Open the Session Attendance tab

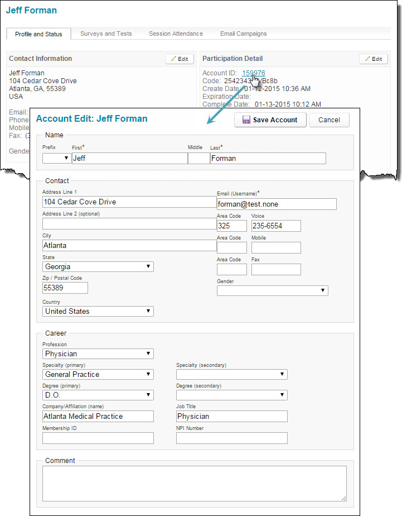(x=176, y=34)
